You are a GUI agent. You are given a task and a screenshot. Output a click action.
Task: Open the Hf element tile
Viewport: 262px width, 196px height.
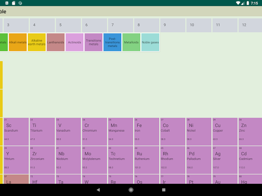coord(42,179)
